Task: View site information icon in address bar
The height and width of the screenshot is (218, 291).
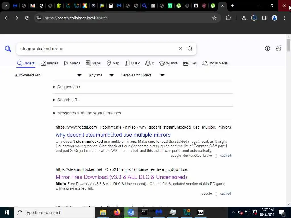Action: click(39, 18)
